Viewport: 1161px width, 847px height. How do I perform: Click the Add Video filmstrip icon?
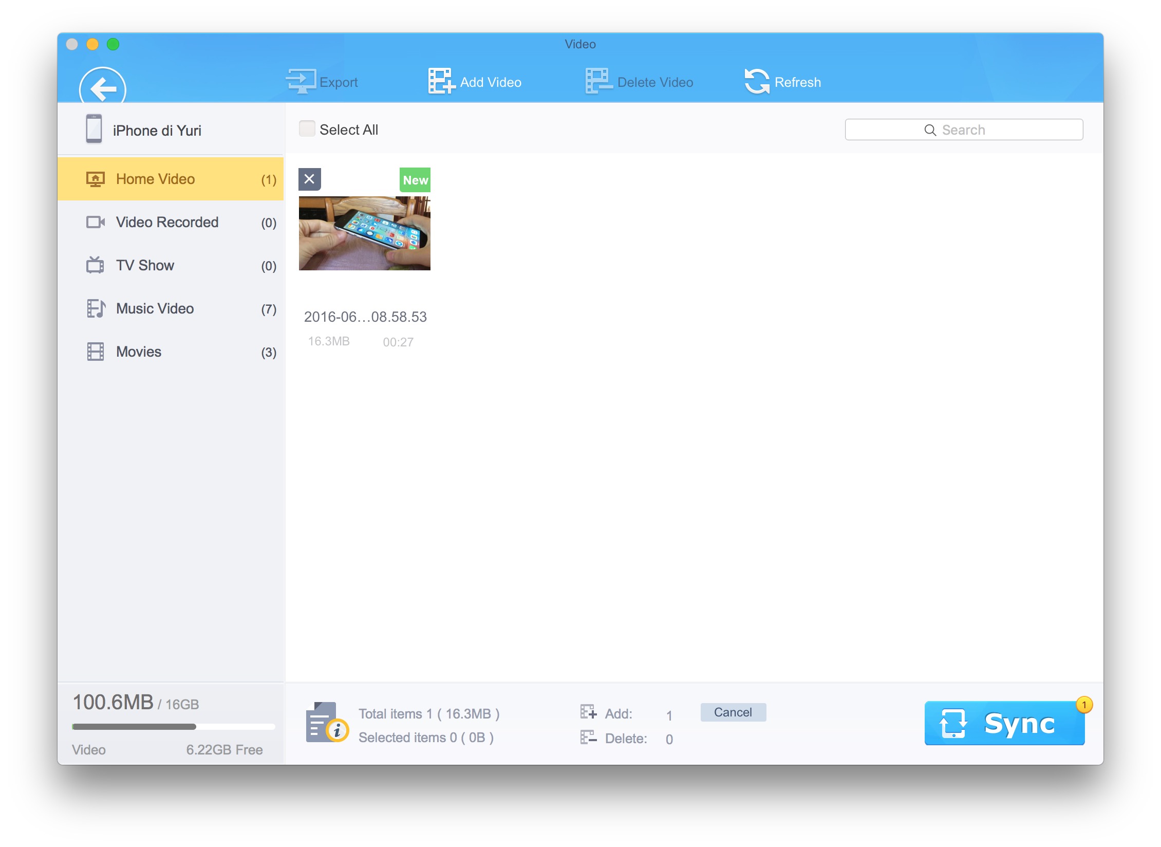(441, 82)
